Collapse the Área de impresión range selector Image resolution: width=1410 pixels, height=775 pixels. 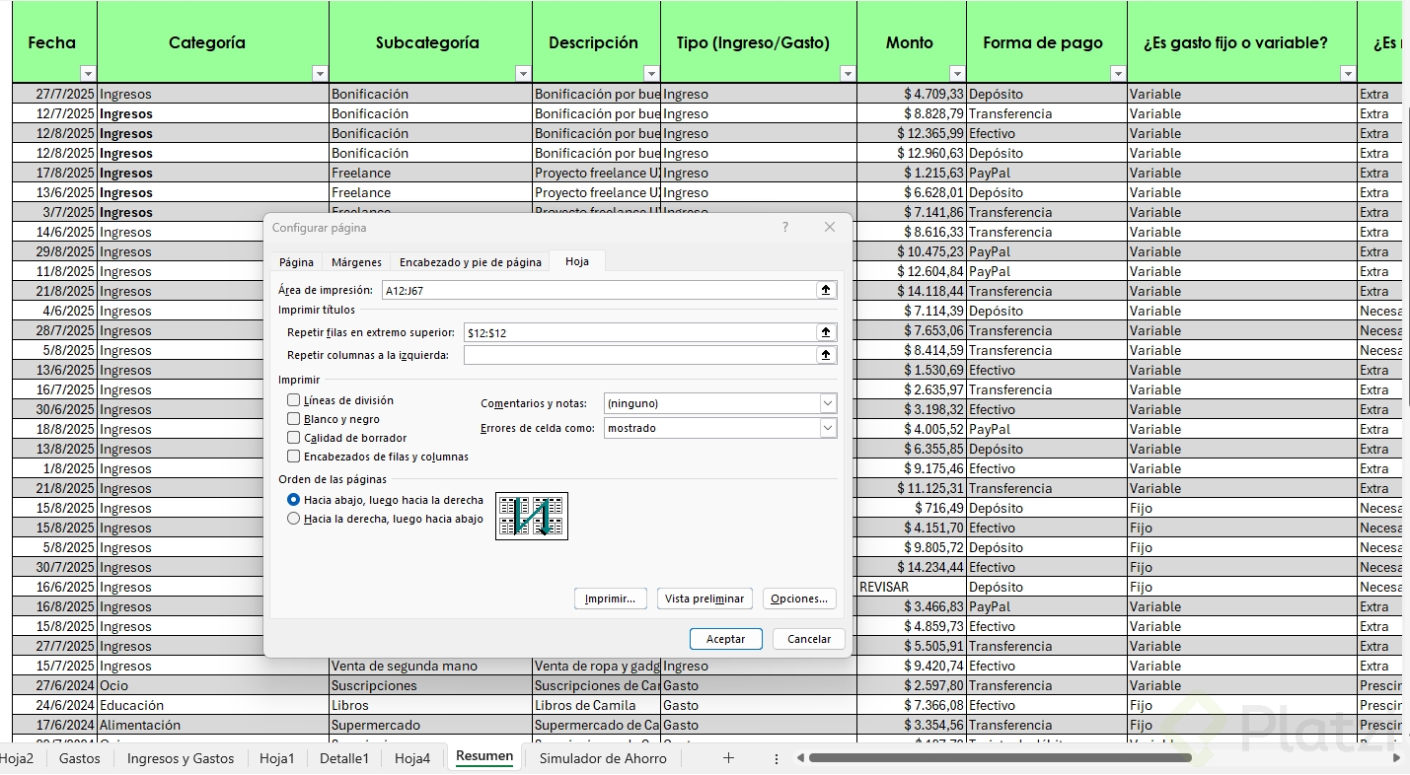(x=826, y=290)
